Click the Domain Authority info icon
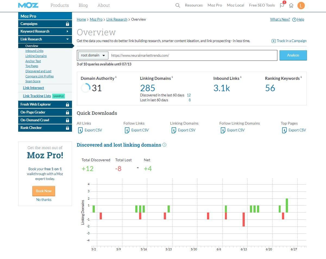This screenshot has height=259, width=326. coord(116,77)
